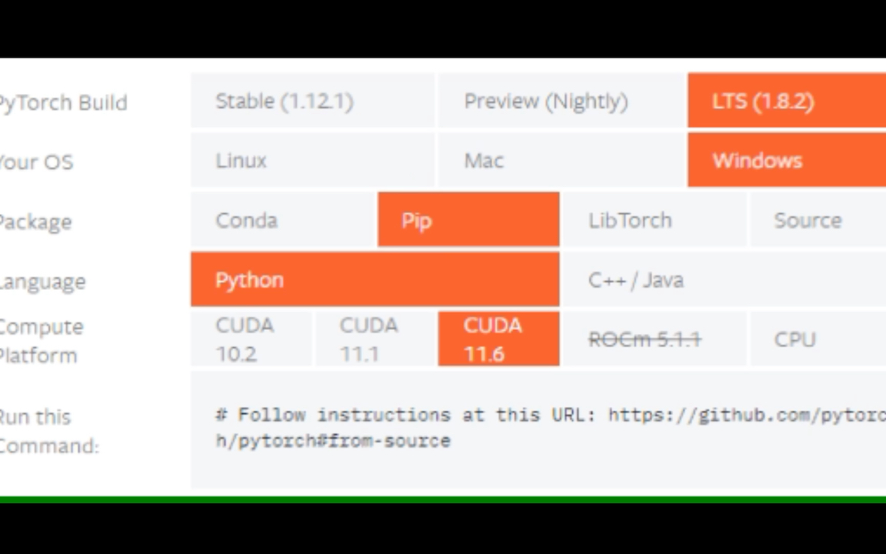This screenshot has height=554, width=886.
Task: Select the LTS (1.8.2) build
Action: pos(787,102)
